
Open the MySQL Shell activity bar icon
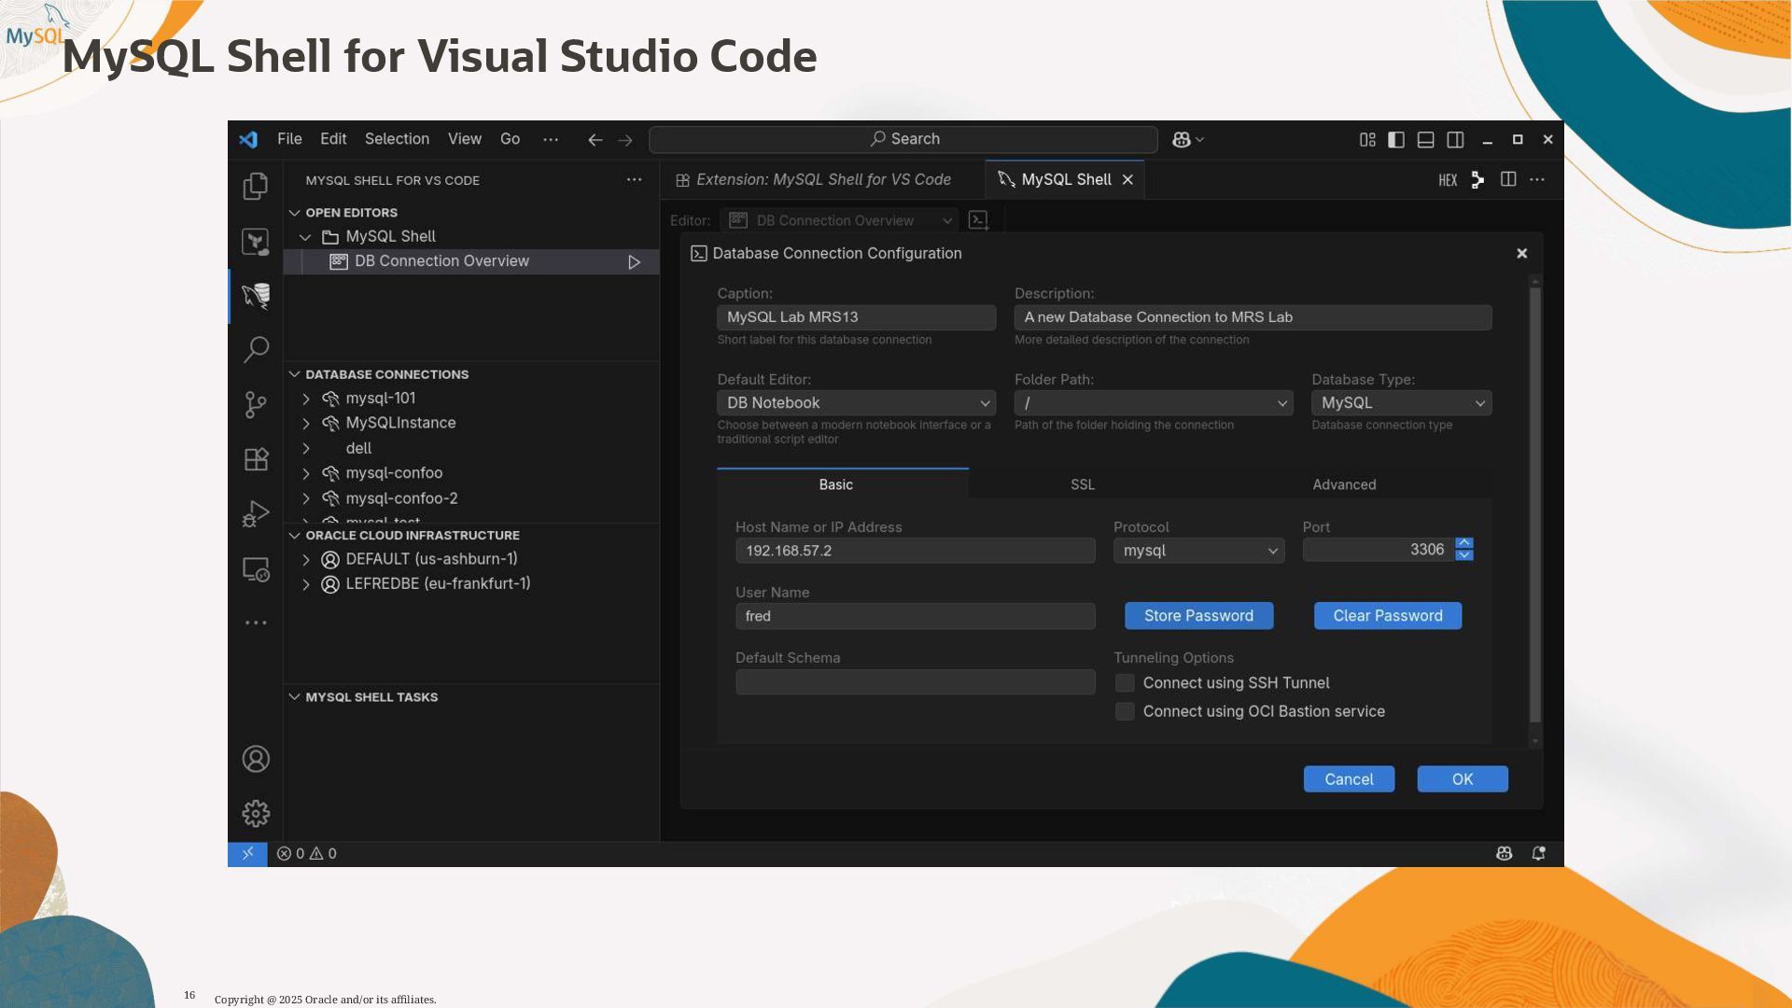pos(256,296)
